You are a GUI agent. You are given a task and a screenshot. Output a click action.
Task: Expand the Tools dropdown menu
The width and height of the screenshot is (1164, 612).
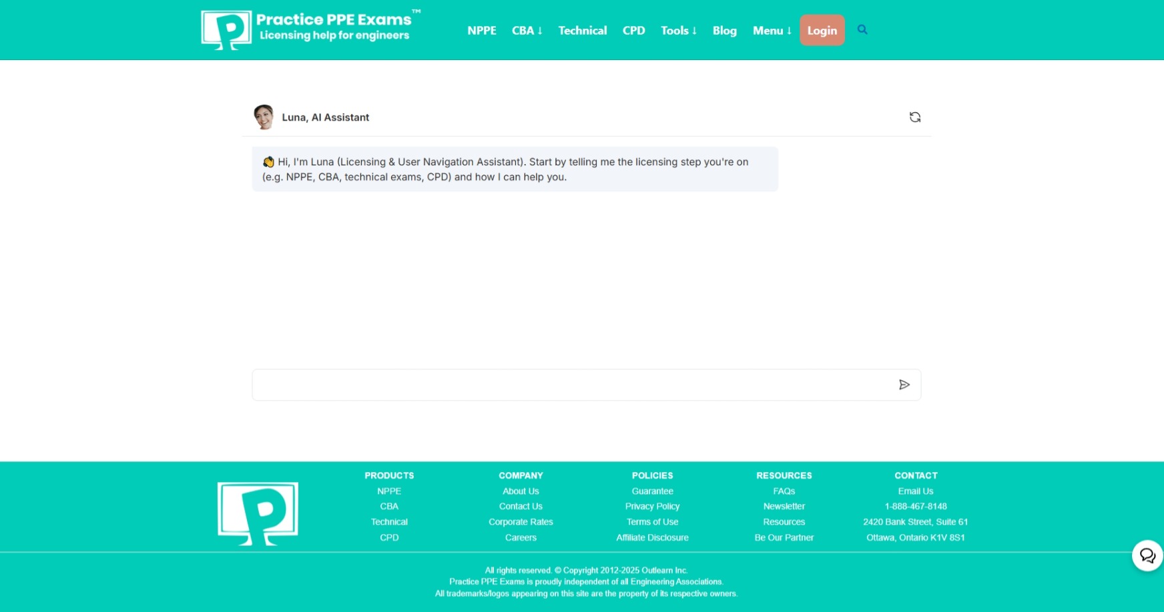[x=678, y=31]
